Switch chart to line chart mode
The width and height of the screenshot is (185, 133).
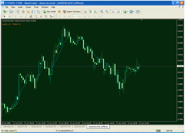pos(96,11)
